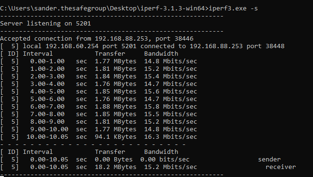Click the remote port number "38448"
Image resolution: width=313 pixels, height=177 pixels.
click(275, 46)
